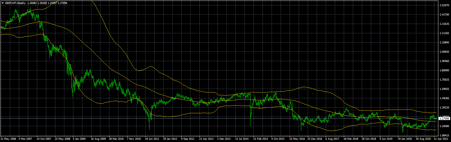Viewport: 451px width, 142px height.
Task: Click the small triangle before GBPCHF,Weekly
Action: (x=3, y=3)
